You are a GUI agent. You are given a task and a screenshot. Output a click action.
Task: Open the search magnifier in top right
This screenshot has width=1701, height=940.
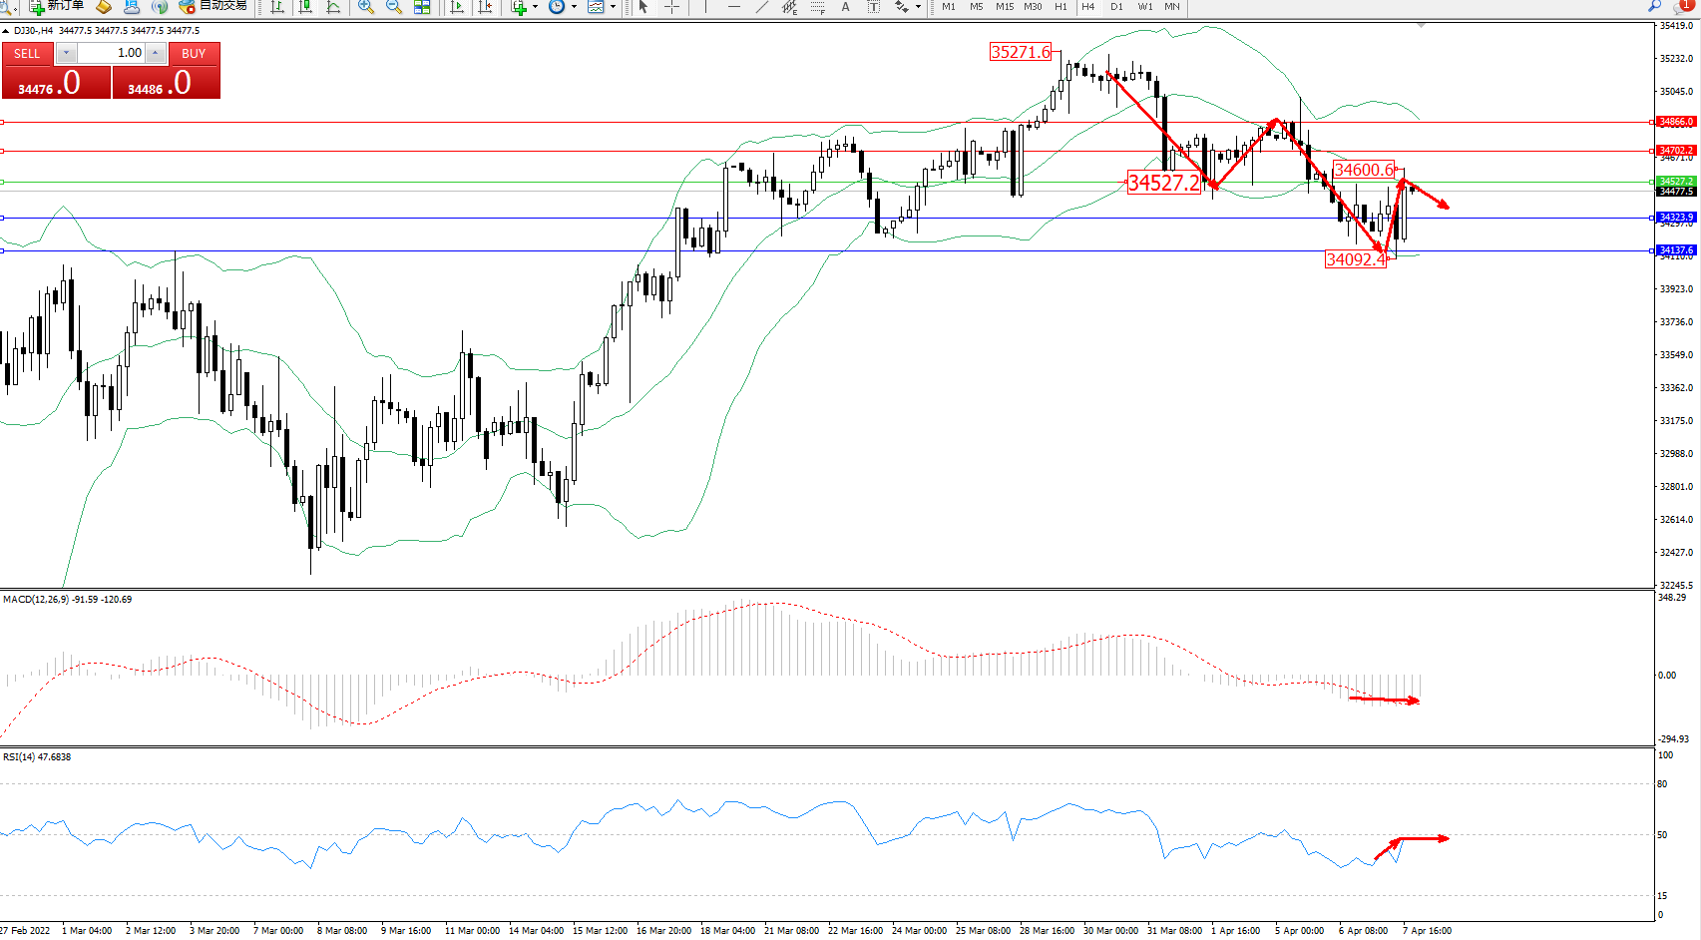(1654, 6)
